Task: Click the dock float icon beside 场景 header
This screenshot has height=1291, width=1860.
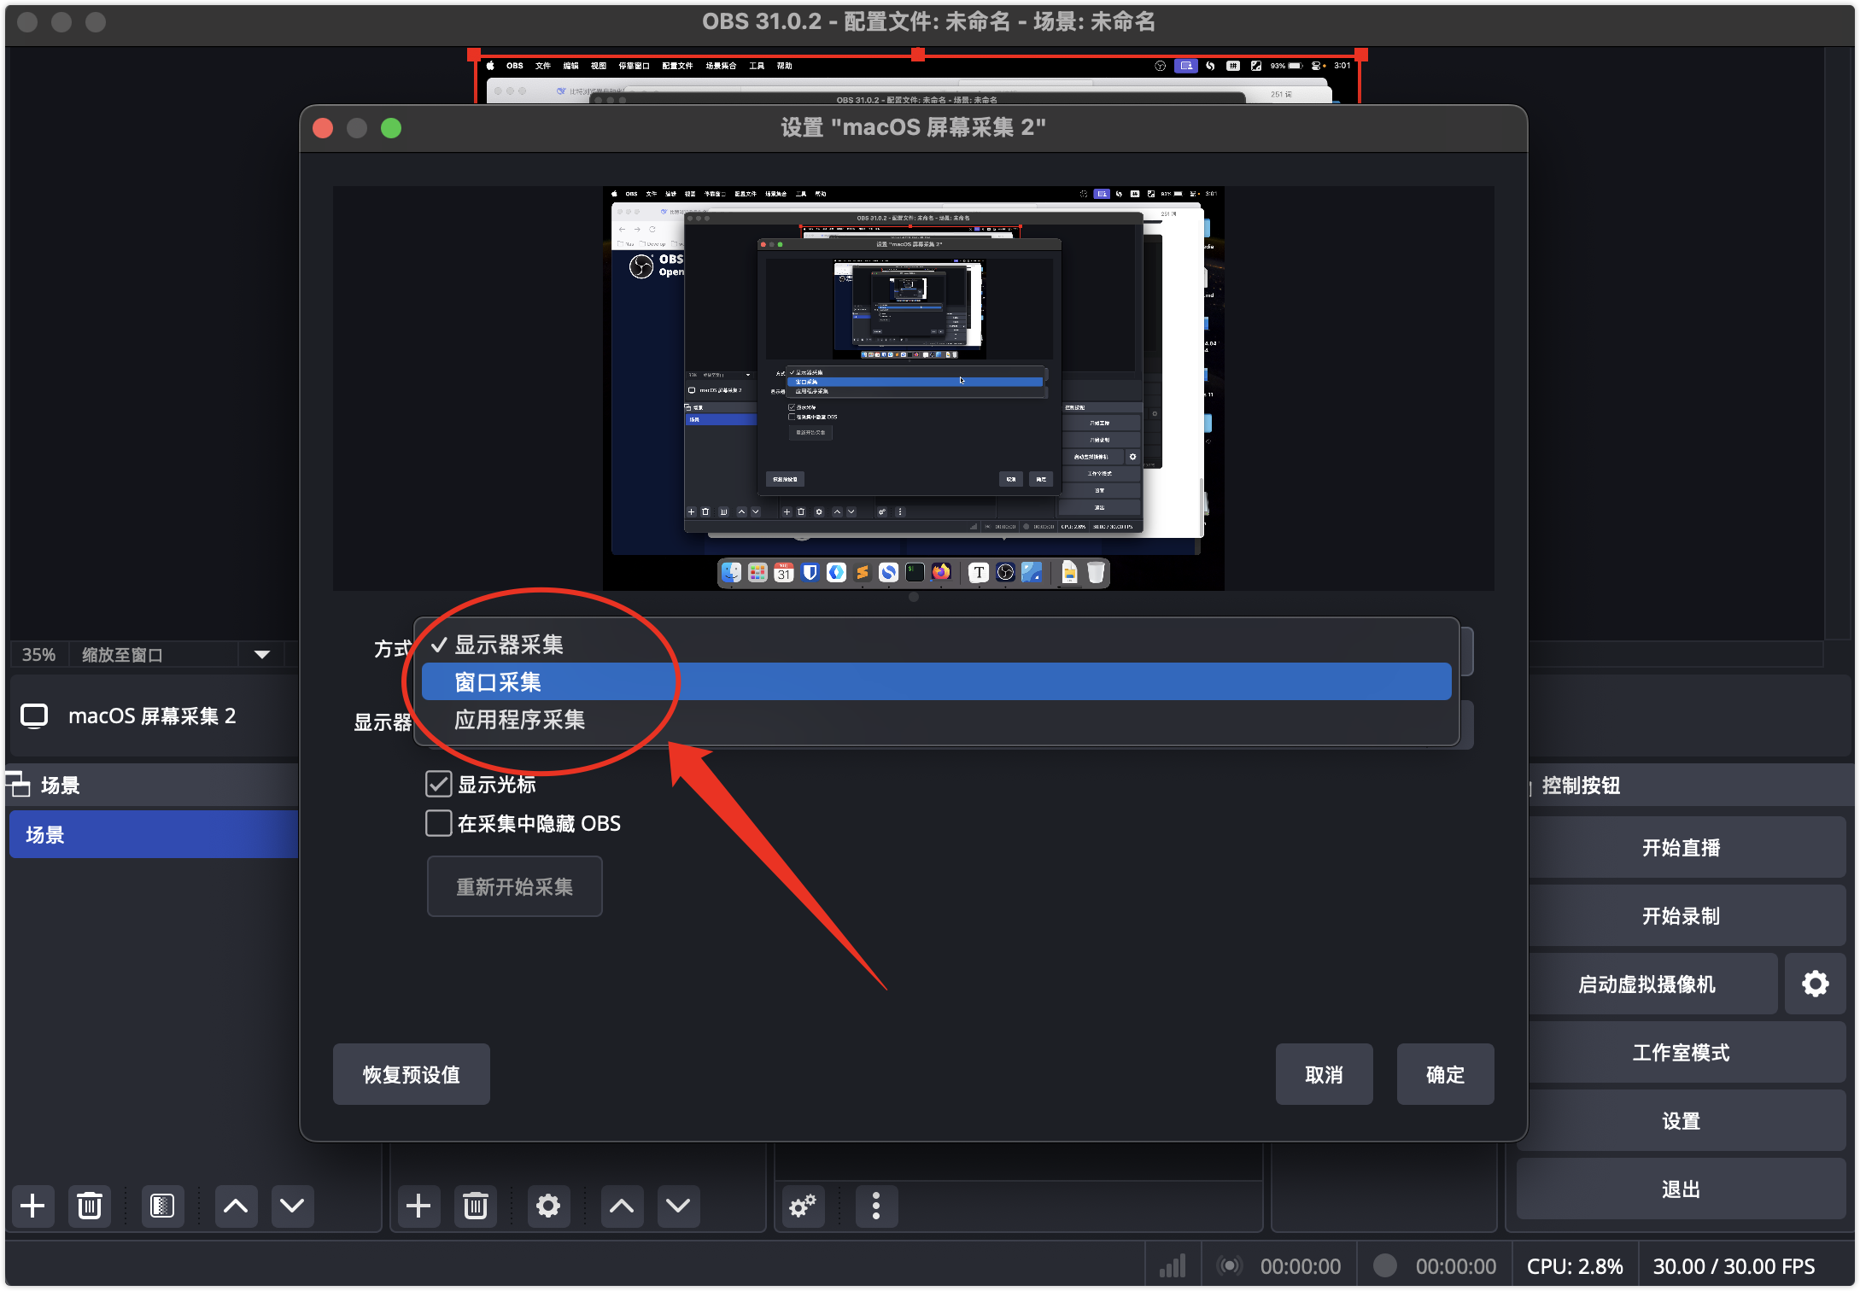Action: (18, 785)
